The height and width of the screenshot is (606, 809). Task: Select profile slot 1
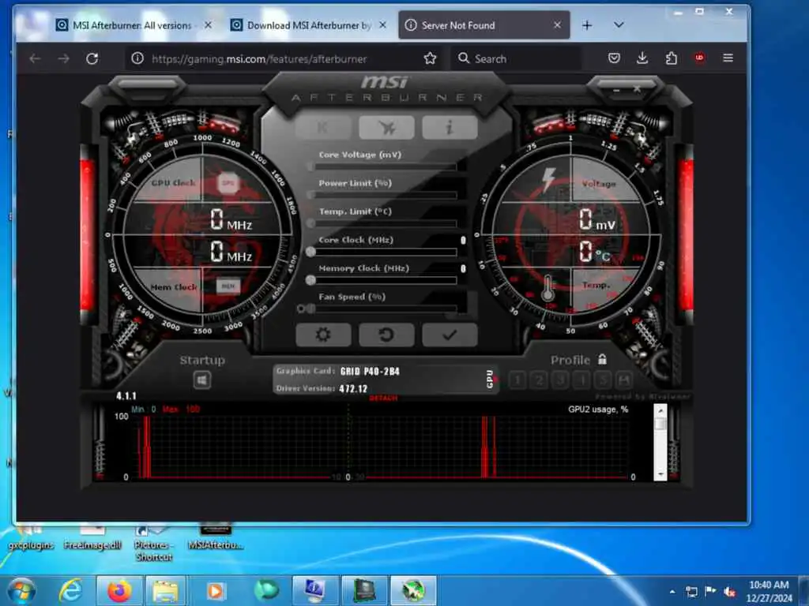coord(517,380)
